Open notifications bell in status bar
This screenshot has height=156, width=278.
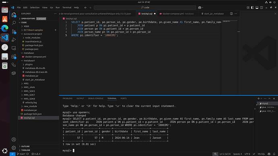[x=274, y=154]
